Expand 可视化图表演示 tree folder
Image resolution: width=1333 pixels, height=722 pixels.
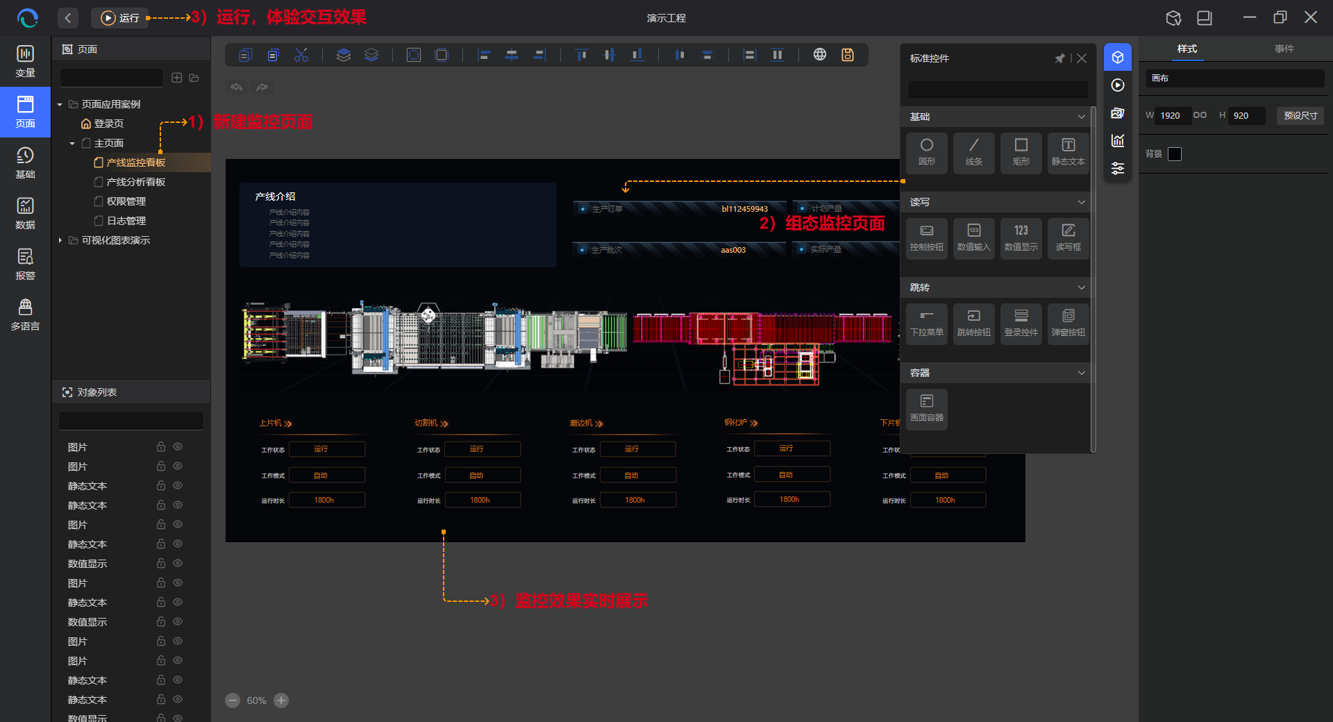click(x=60, y=240)
